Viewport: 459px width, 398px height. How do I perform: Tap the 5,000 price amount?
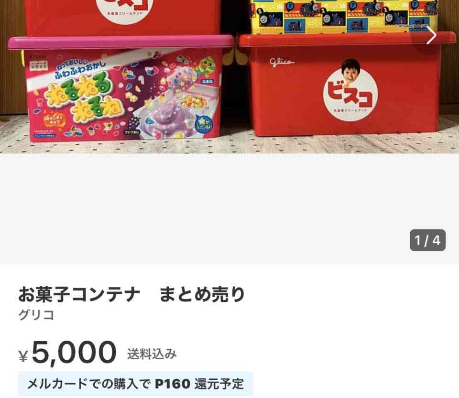tap(74, 353)
